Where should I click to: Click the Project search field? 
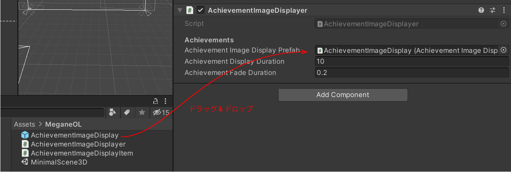[52, 112]
